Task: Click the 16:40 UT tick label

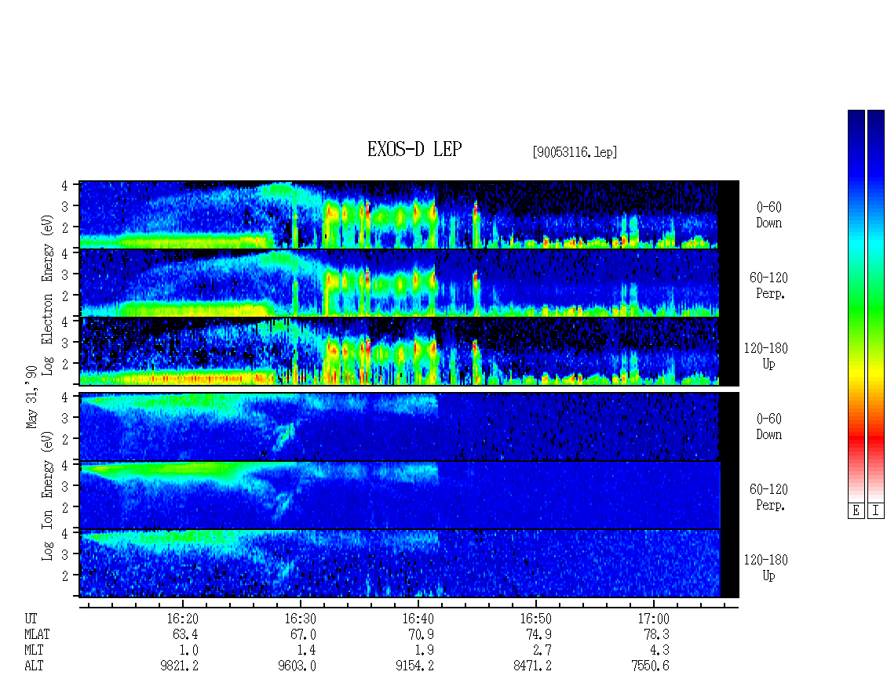Action: [x=418, y=619]
